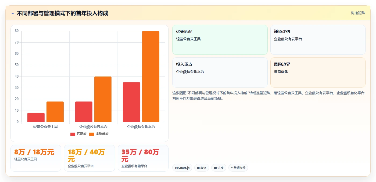Viewport: 376px width, 182px height.
Task: Click the orange bar for 企业级私有化平台
Action: point(151,77)
